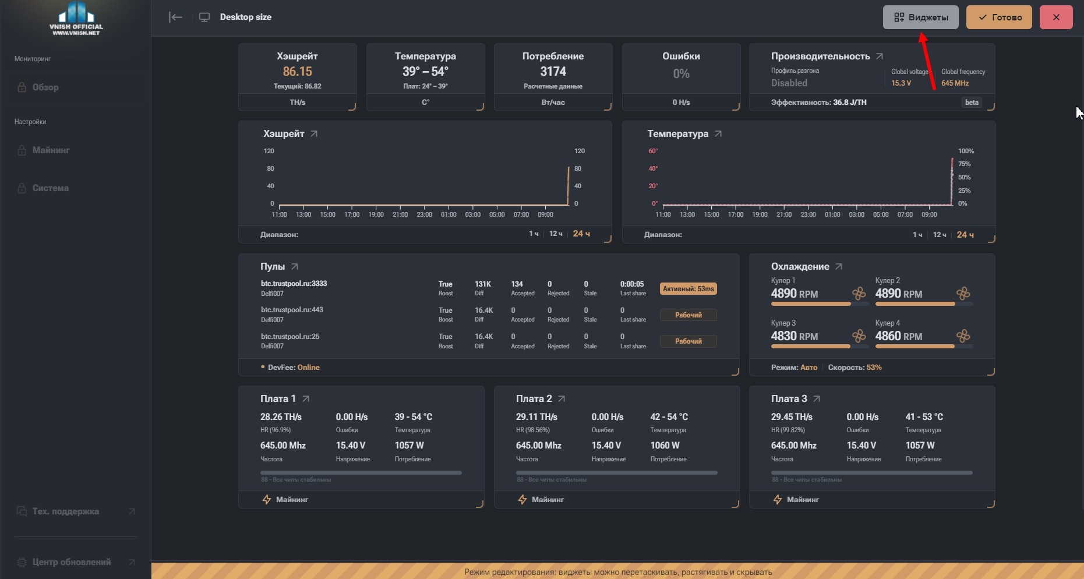1084x579 pixels.
Task: Click the fan icon for Кулер 2
Action: [963, 294]
